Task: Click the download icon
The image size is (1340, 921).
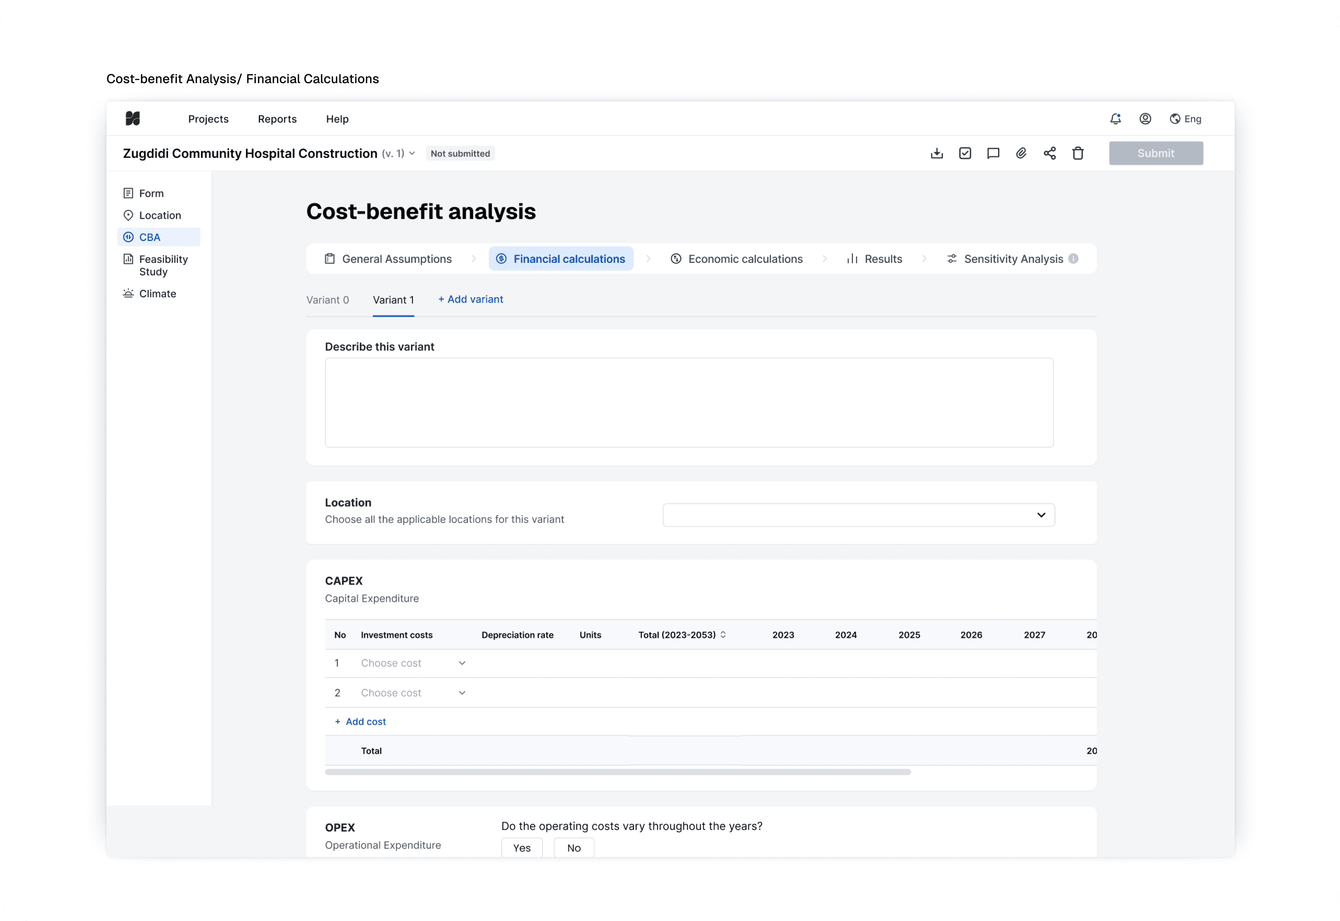Action: (936, 154)
